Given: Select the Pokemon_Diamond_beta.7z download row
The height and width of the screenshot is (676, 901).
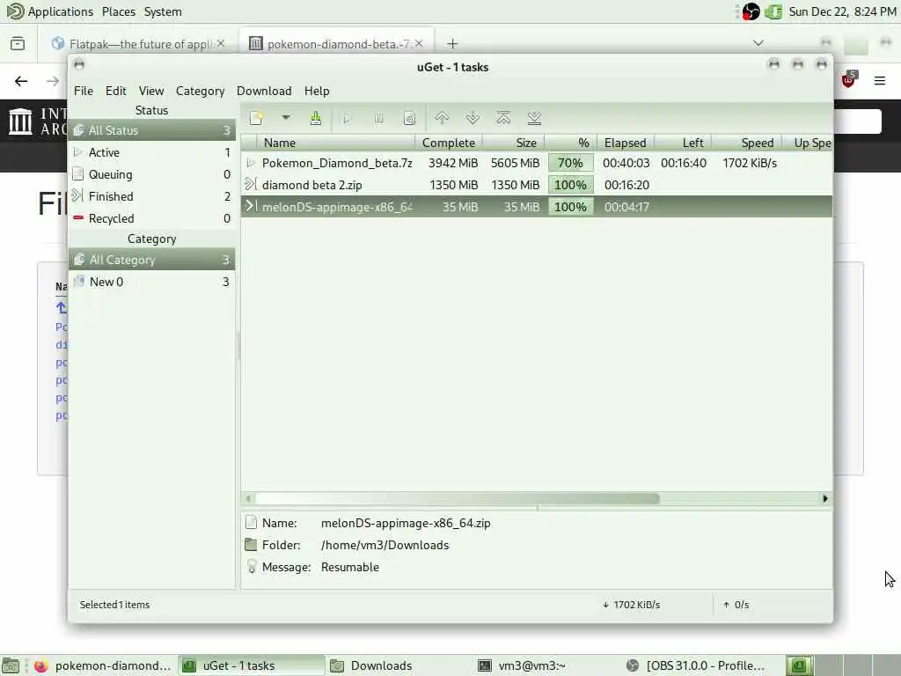Looking at the screenshot, I should (537, 163).
